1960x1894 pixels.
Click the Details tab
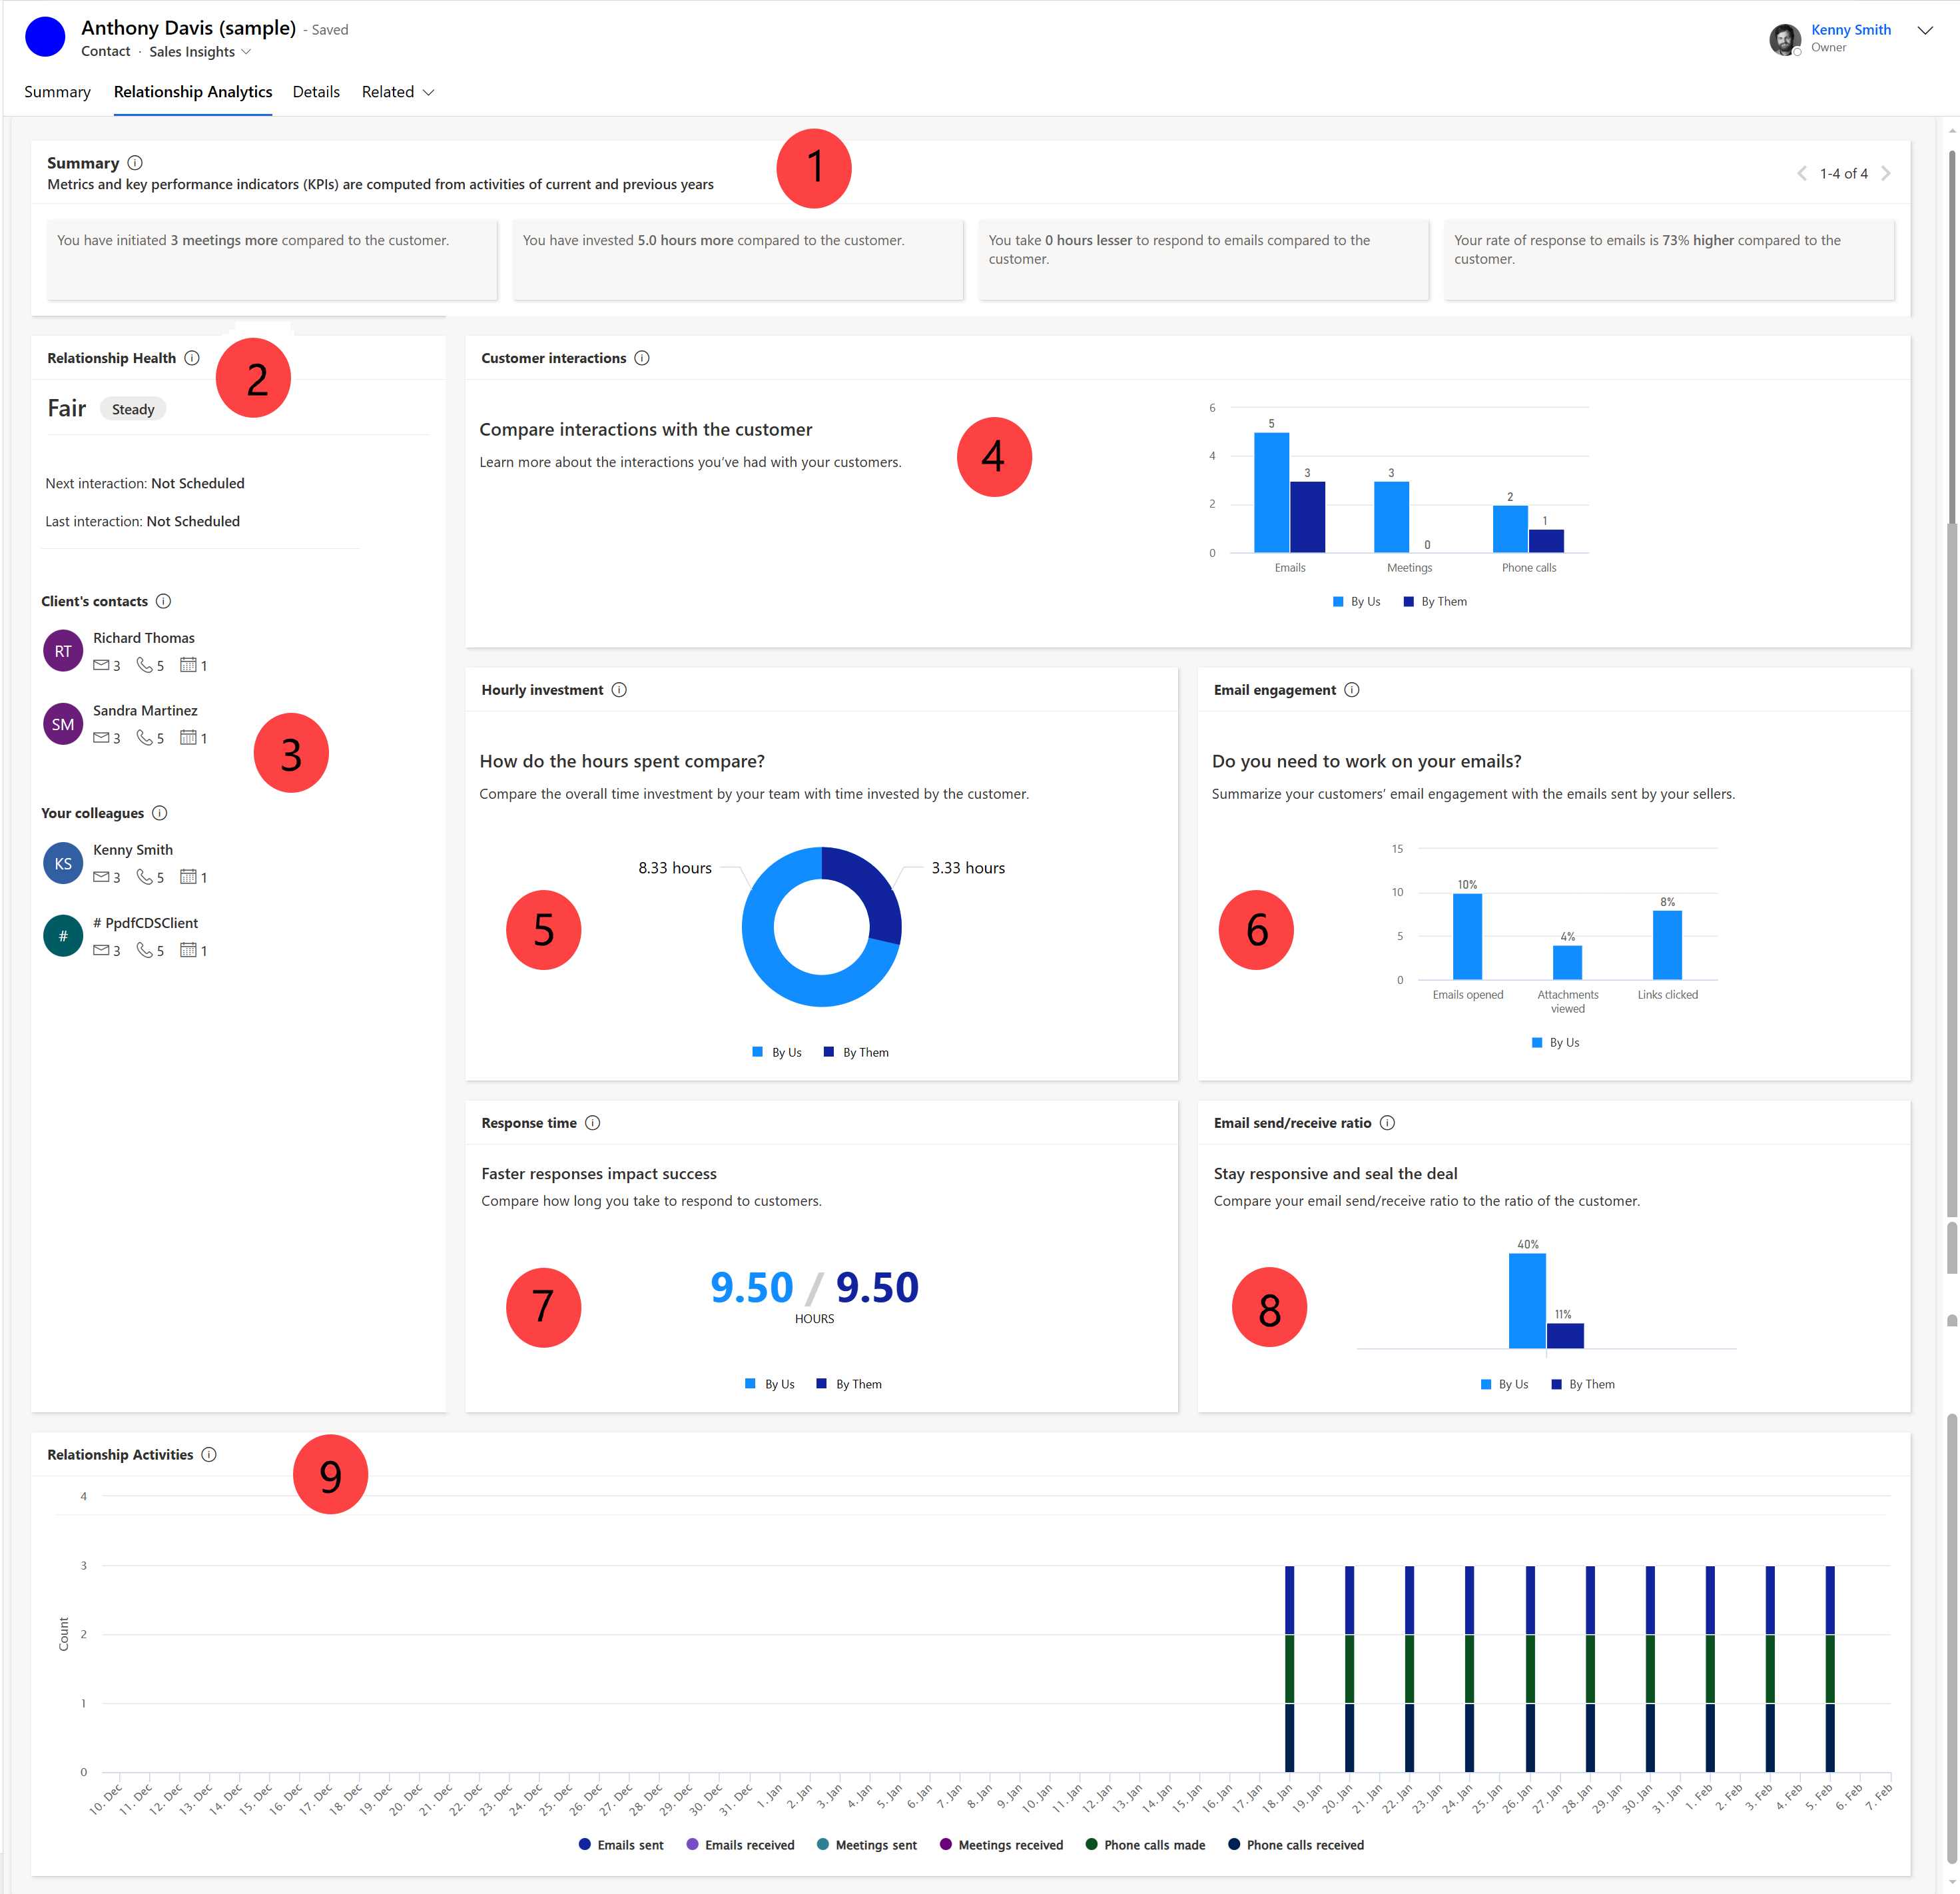click(x=317, y=93)
